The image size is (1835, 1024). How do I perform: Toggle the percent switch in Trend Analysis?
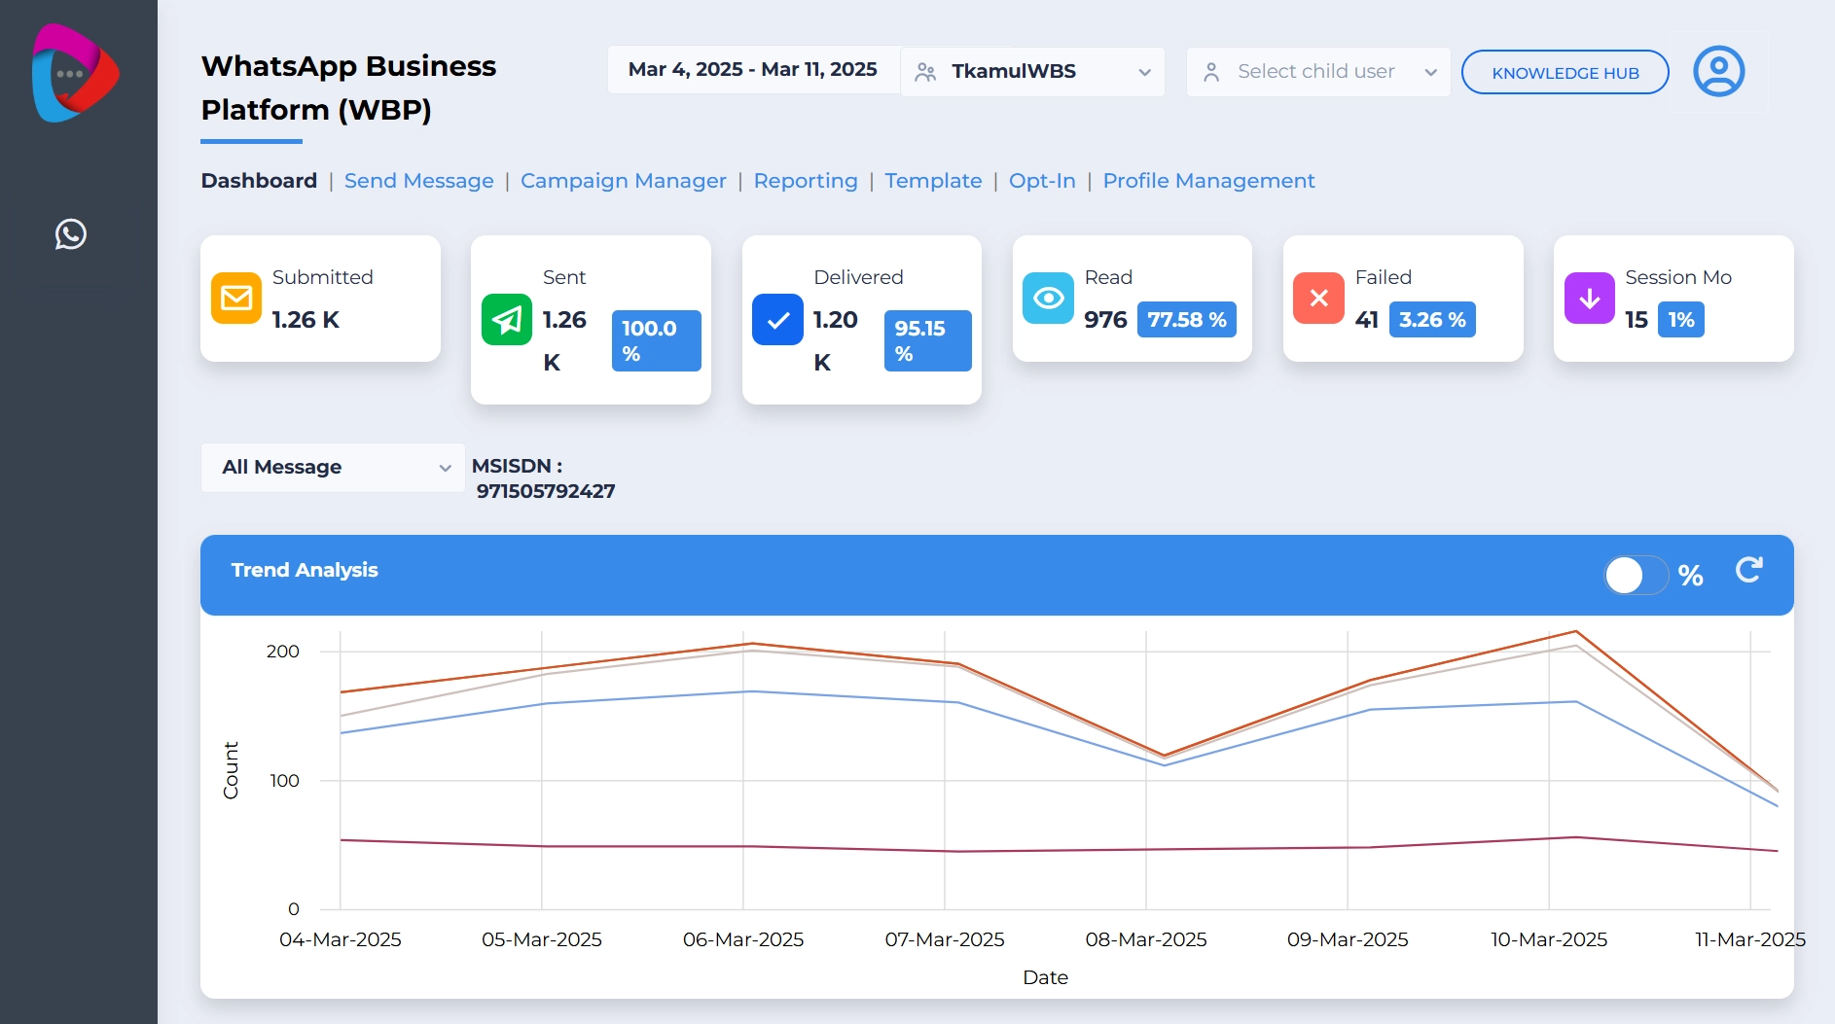[x=1635, y=575]
